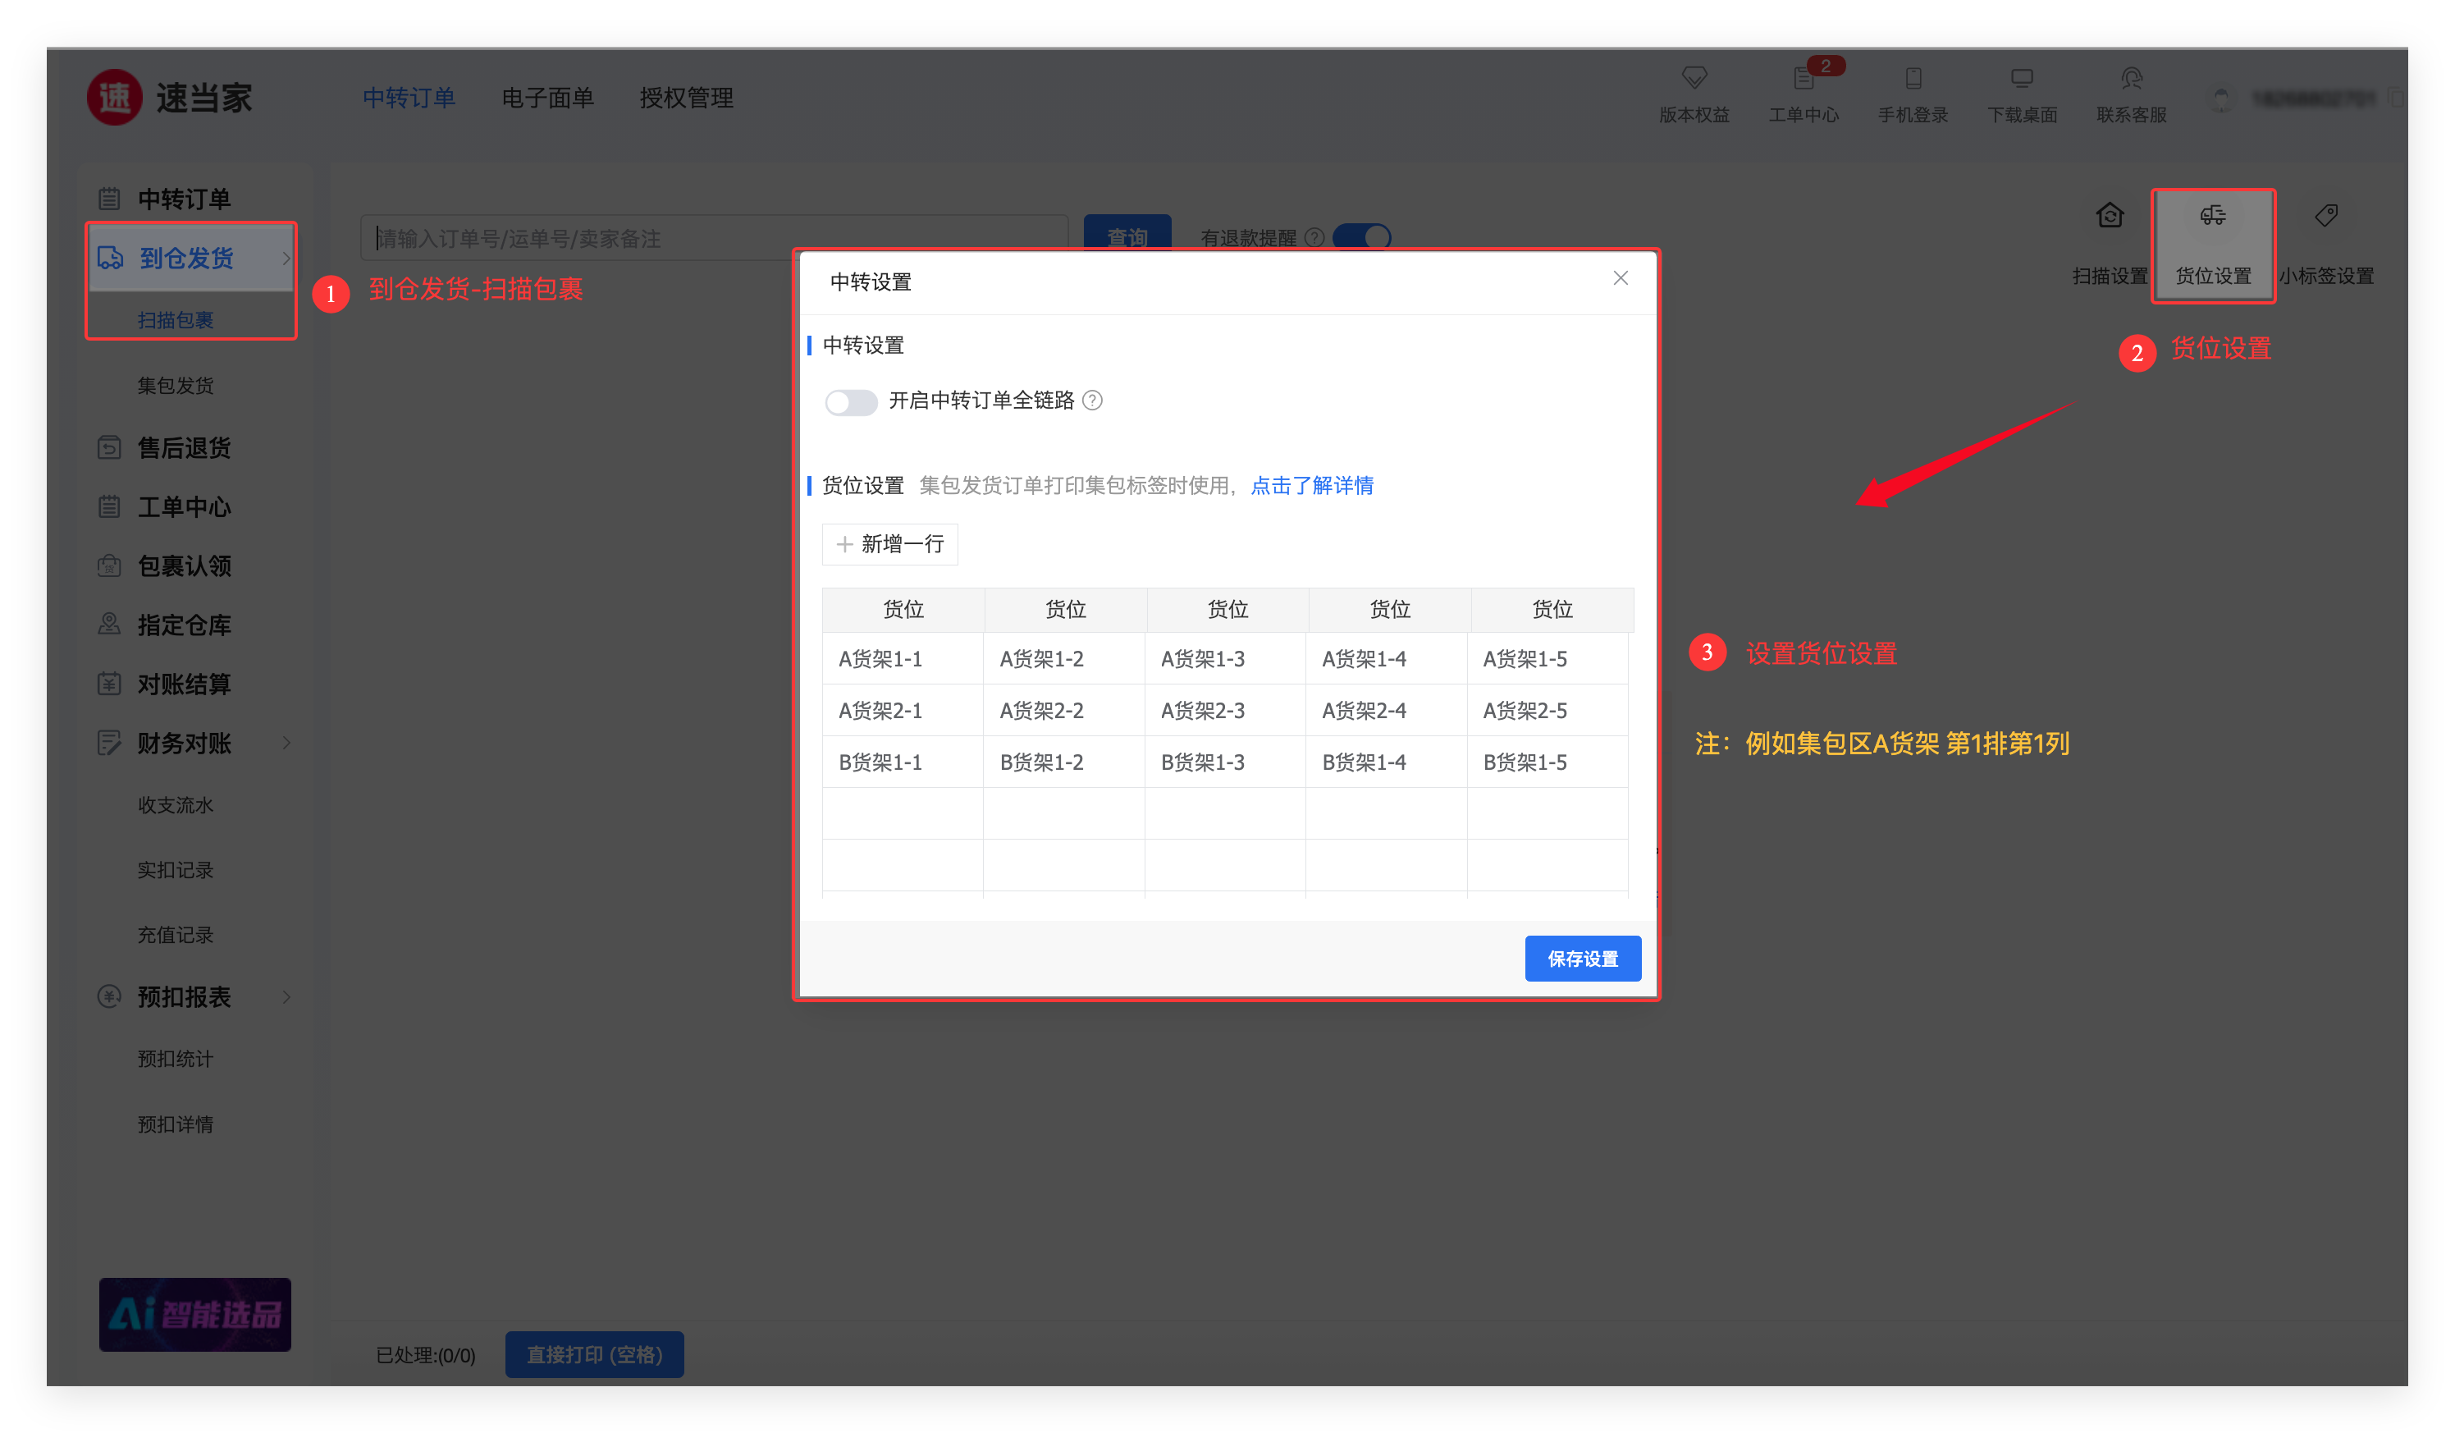Toggle the 有退款提醒 switch
The height and width of the screenshot is (1433, 2455).
click(x=1361, y=236)
